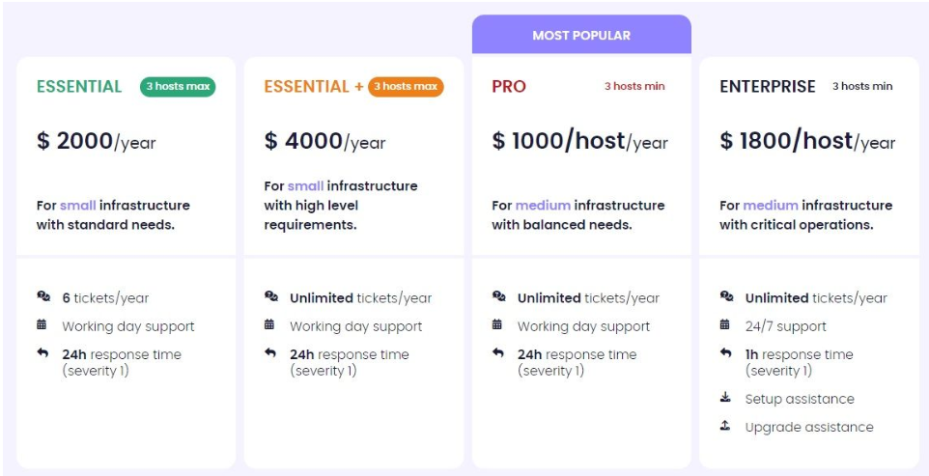Click the calendar icon in Pro plan

click(x=497, y=325)
